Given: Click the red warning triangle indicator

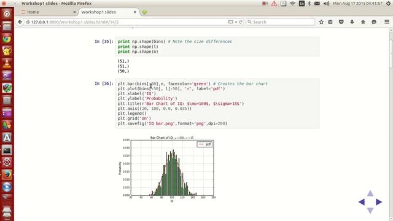Looking at the screenshot, I should click(274, 4).
